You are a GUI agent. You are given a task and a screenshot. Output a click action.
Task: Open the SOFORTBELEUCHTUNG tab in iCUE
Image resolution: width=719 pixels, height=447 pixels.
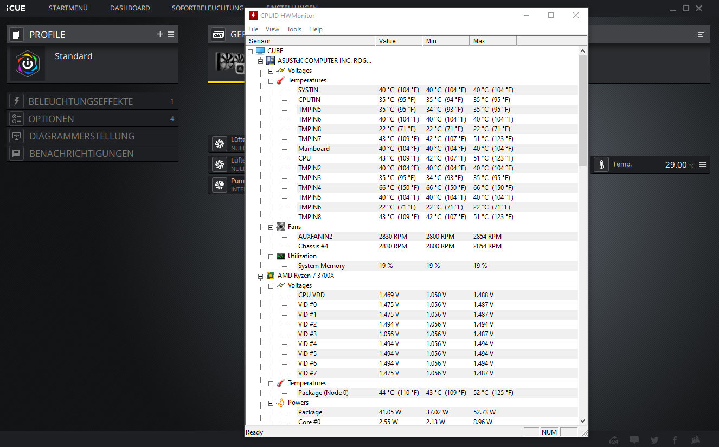click(x=208, y=8)
